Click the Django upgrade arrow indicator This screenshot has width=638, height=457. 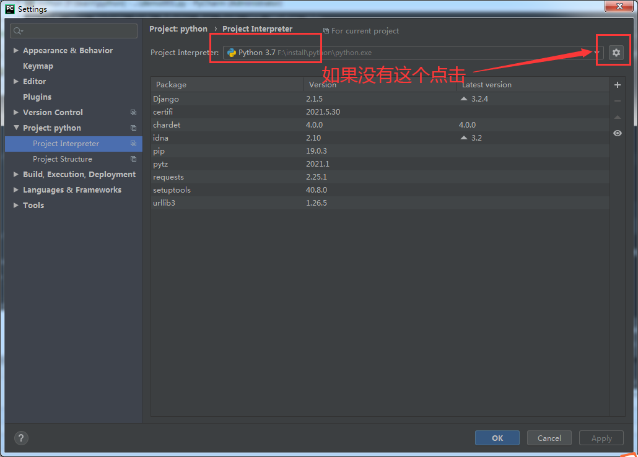click(464, 98)
